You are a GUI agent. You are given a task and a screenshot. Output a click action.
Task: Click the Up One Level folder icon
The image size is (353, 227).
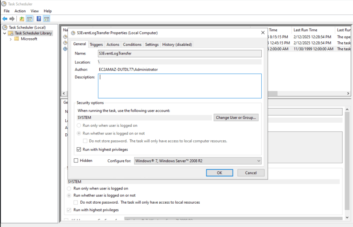[22, 19]
